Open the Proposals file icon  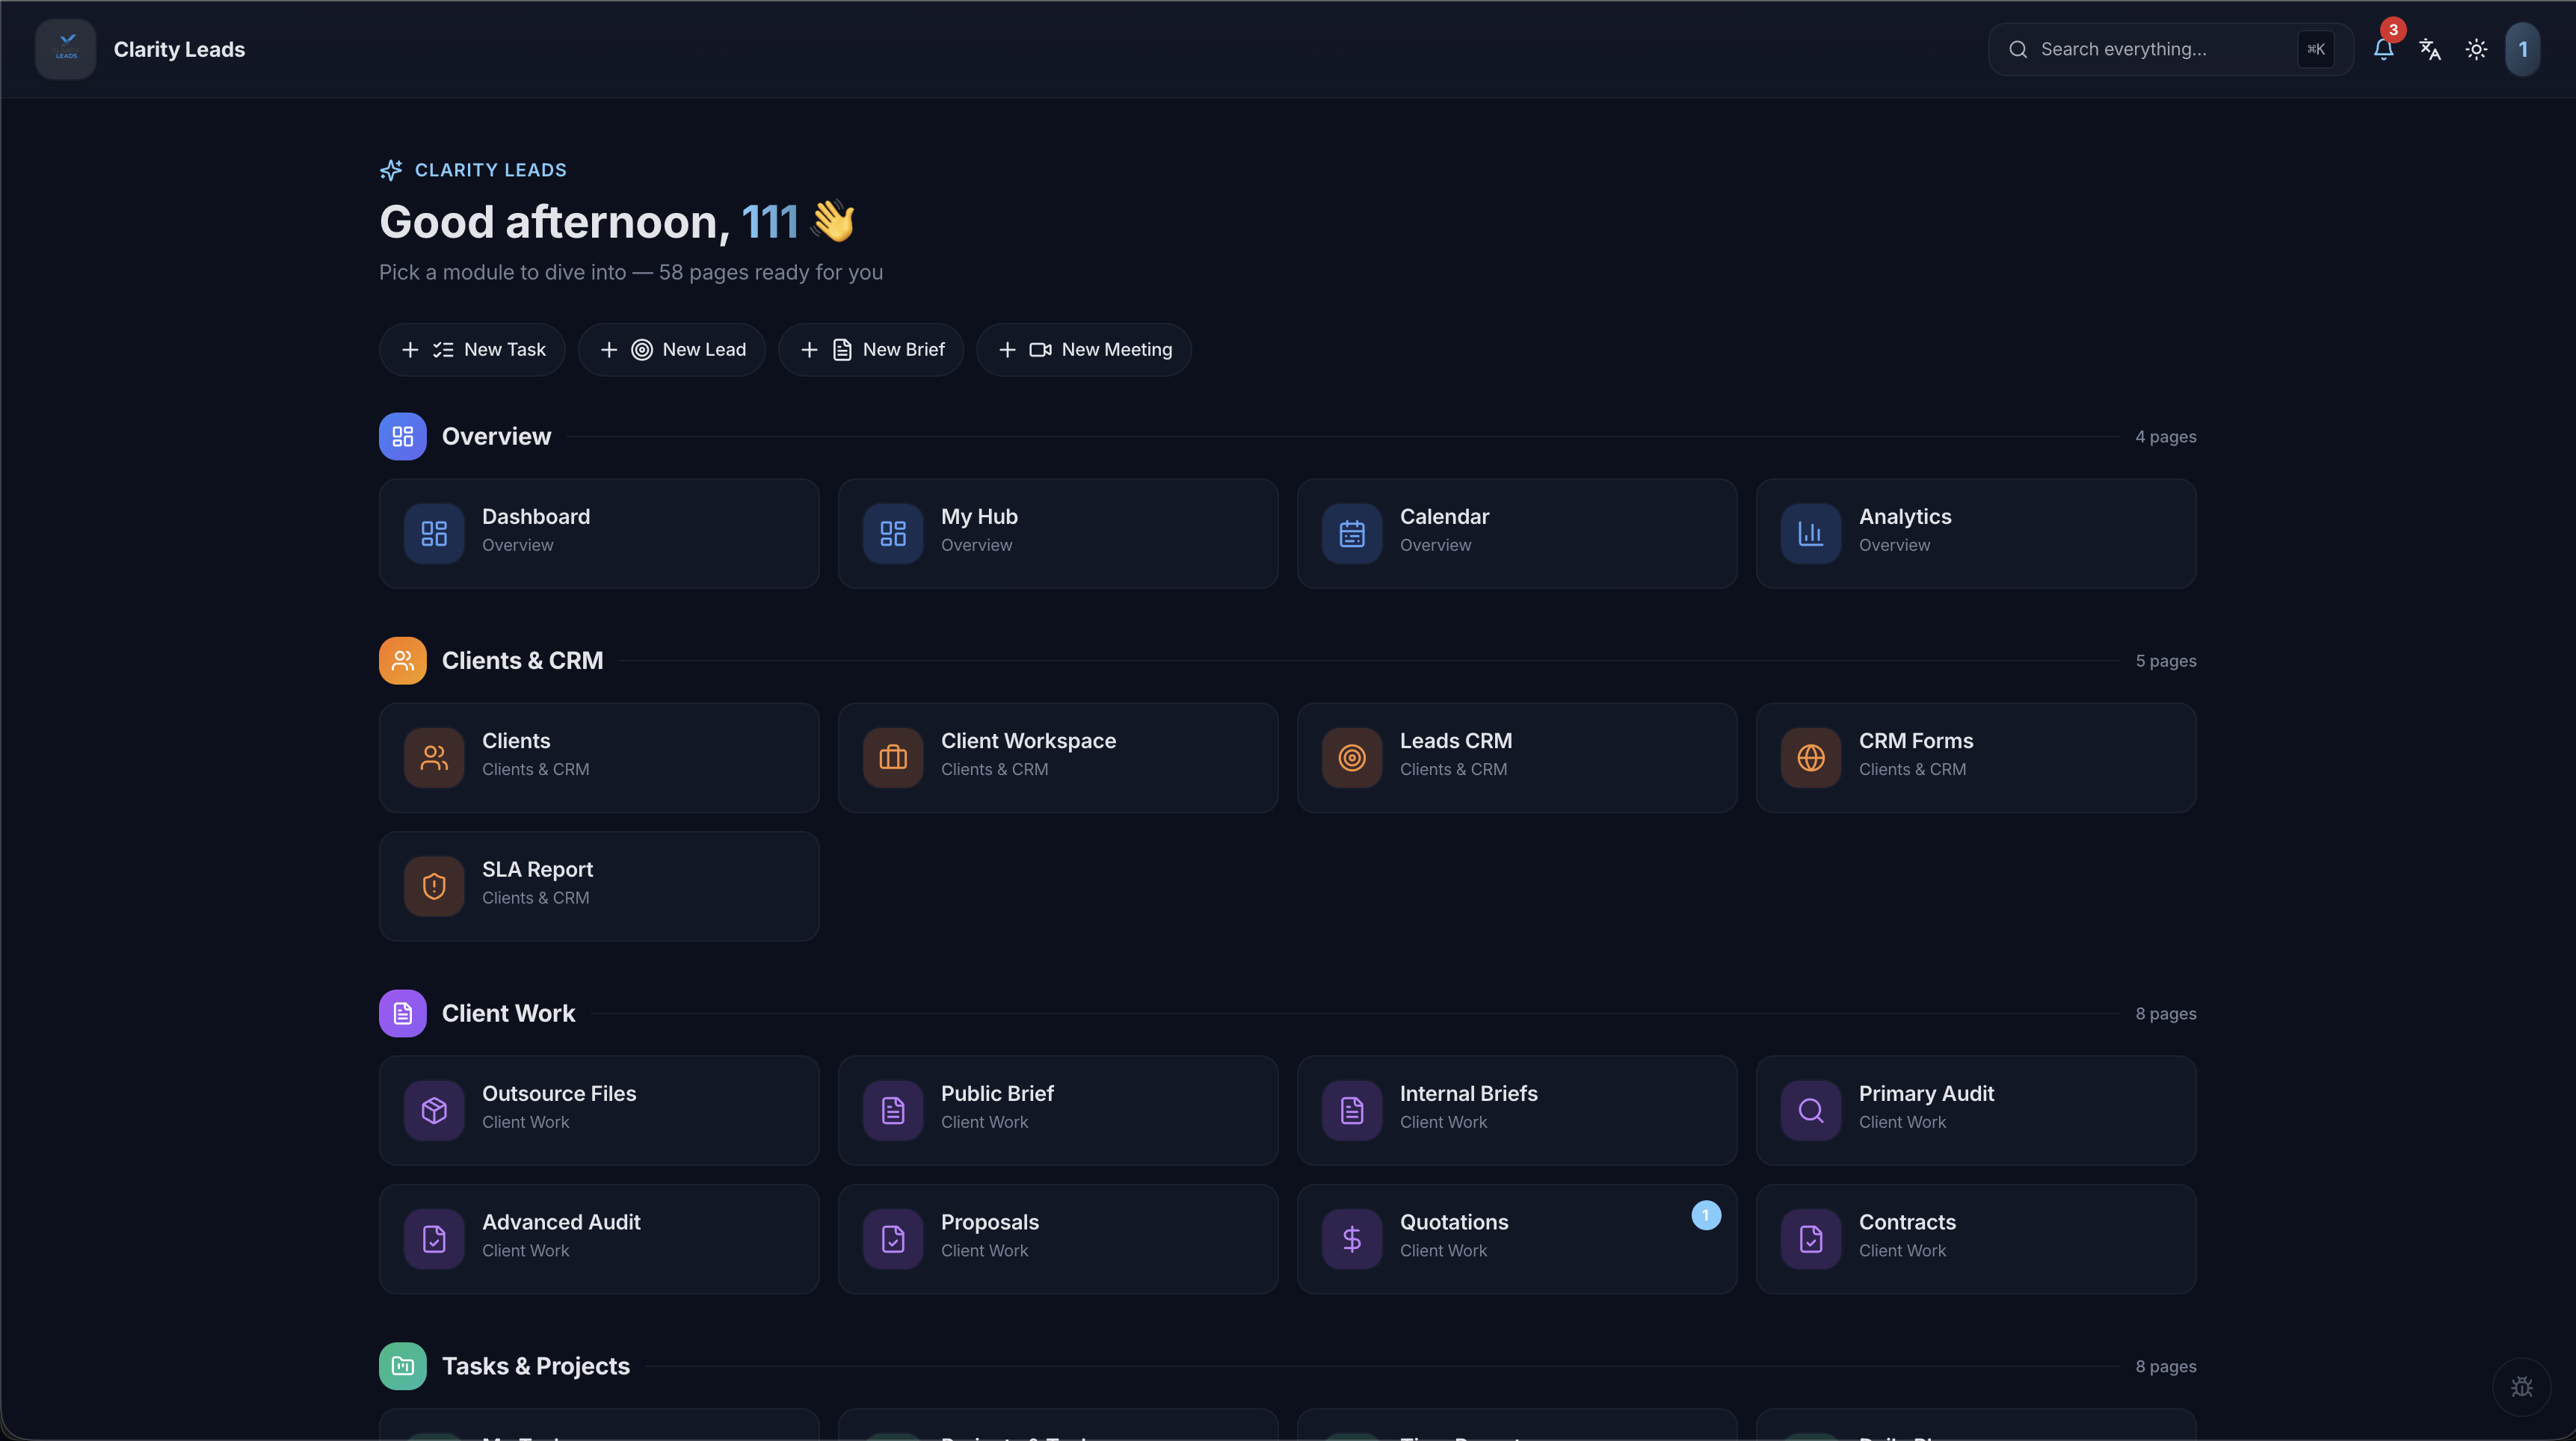(893, 1239)
